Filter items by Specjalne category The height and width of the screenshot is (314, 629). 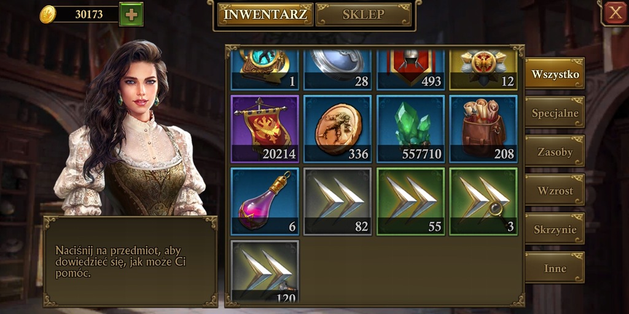(x=555, y=113)
